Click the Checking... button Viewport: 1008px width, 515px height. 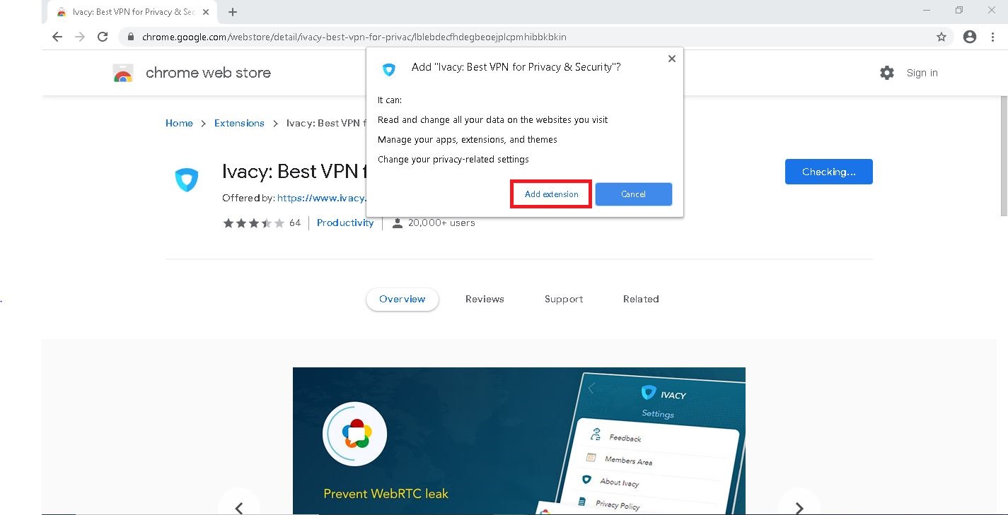[x=829, y=172]
